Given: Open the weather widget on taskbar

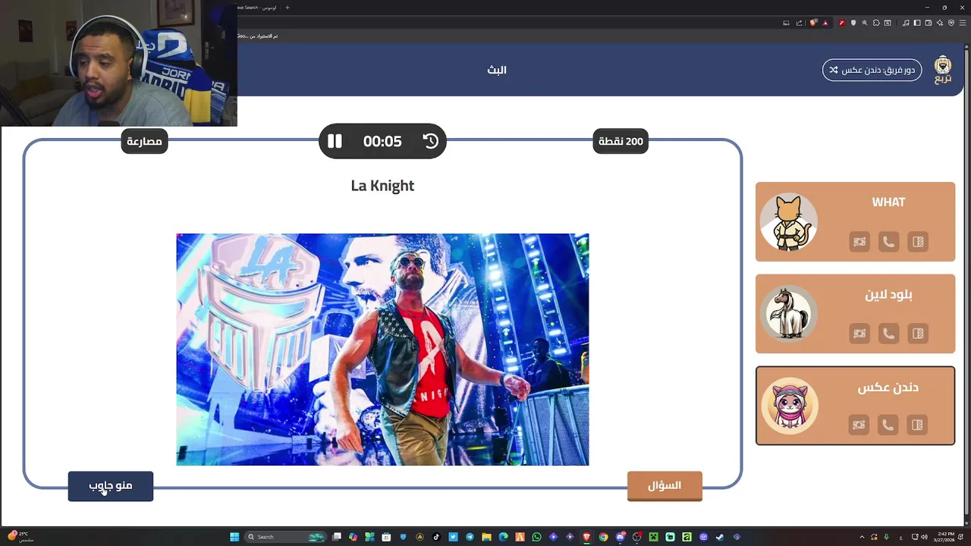Looking at the screenshot, I should (19, 537).
